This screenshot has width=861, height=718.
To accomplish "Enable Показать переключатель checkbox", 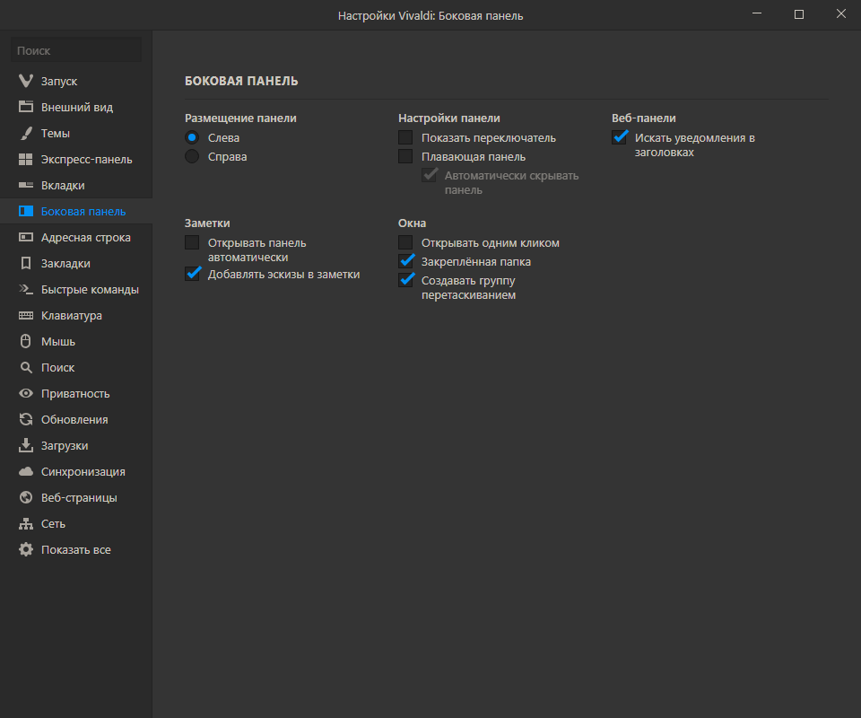I will pos(405,137).
